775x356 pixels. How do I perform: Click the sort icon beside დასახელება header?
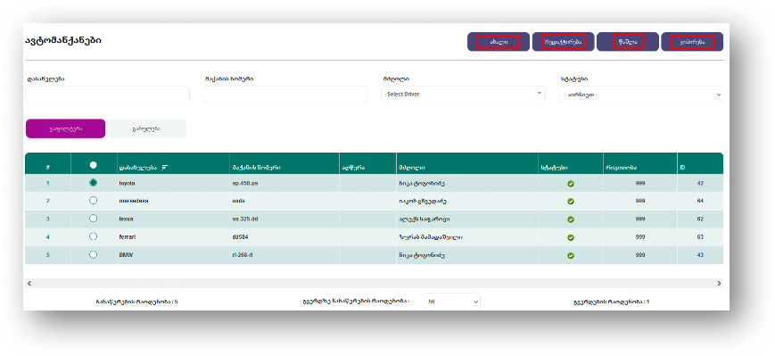pos(165,168)
